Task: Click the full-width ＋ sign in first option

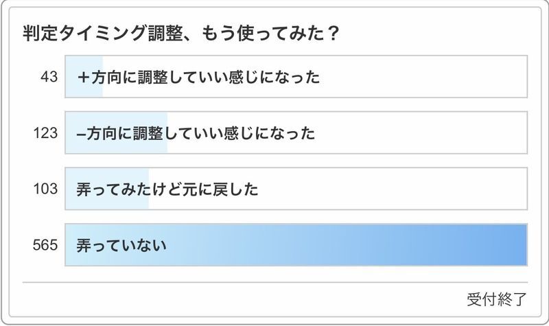Action: tap(84, 78)
